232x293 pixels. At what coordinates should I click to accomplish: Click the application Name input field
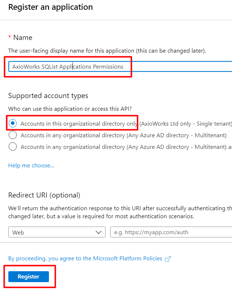click(x=120, y=66)
